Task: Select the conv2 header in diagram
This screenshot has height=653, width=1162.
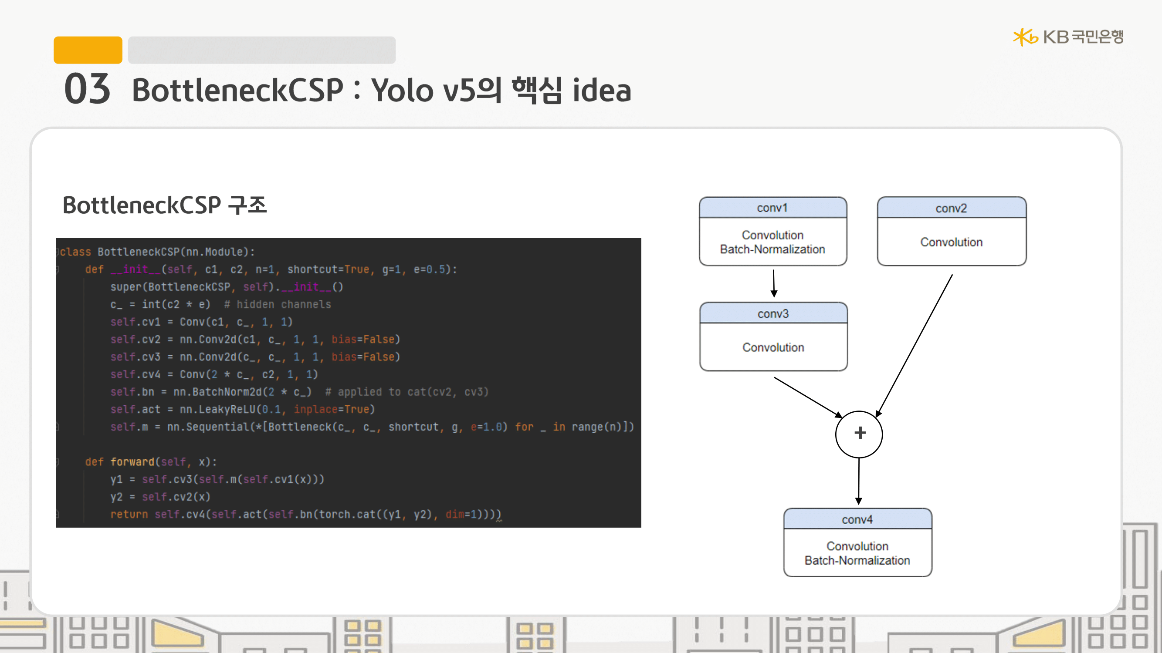Action: tap(951, 208)
